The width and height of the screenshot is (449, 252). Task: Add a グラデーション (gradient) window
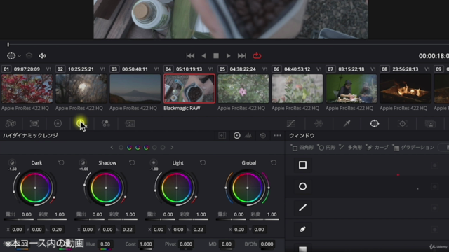413,148
